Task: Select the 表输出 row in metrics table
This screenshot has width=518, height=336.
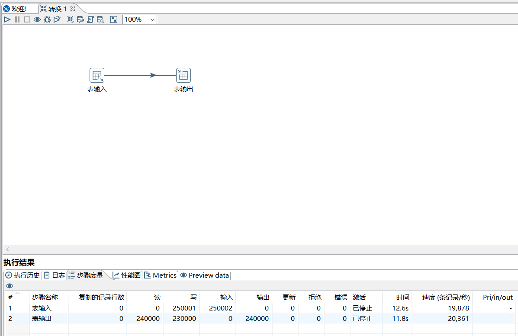Action: pyautogui.click(x=261, y=319)
